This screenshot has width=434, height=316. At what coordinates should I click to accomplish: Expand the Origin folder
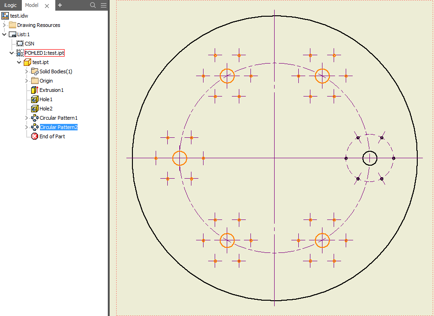26,81
